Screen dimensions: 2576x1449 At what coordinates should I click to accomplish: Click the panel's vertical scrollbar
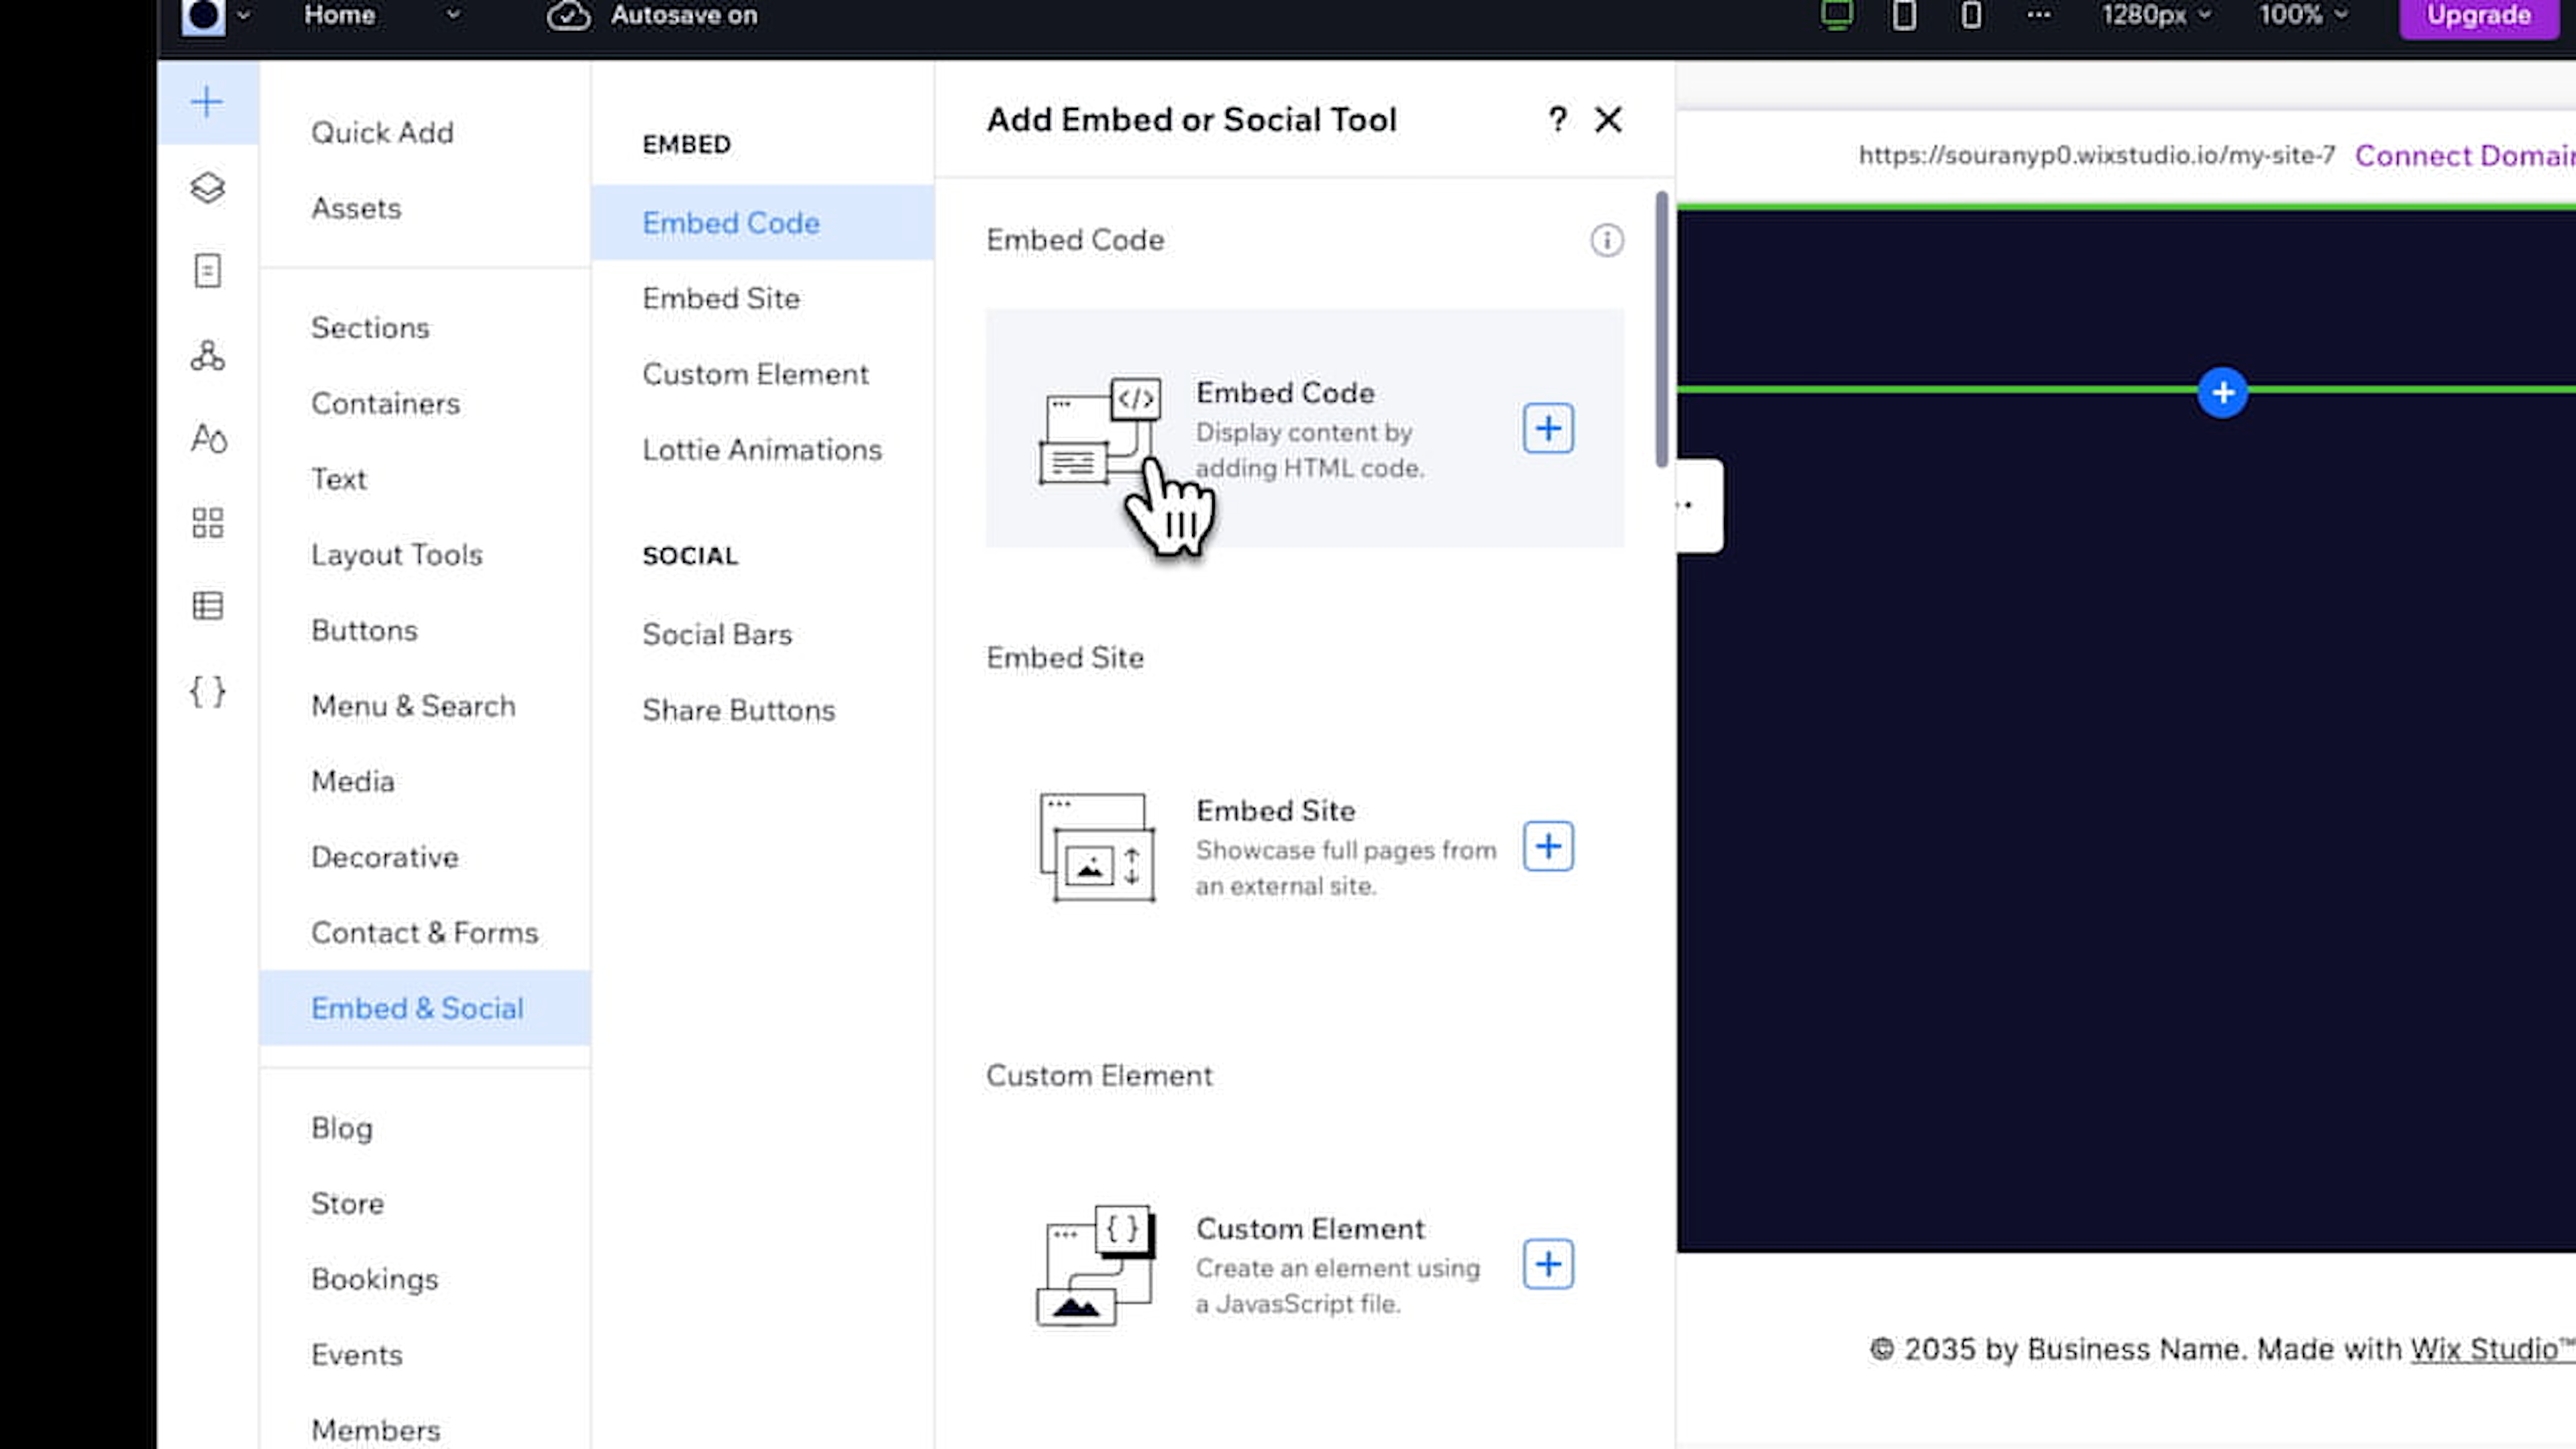point(1661,330)
